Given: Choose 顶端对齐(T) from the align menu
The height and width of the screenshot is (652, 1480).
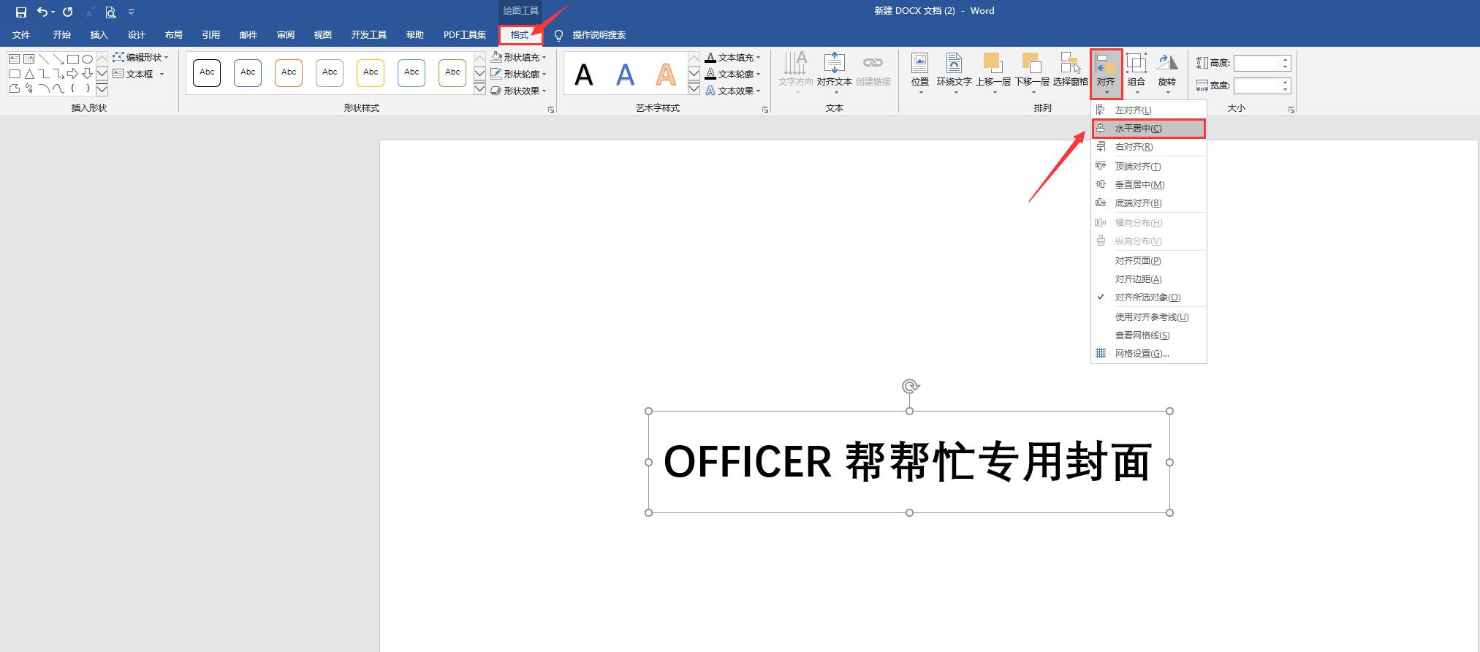Looking at the screenshot, I should (x=1148, y=167).
